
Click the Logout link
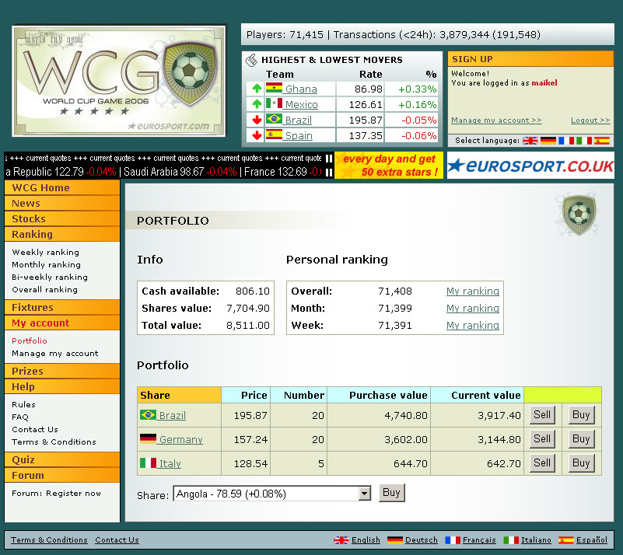click(590, 120)
